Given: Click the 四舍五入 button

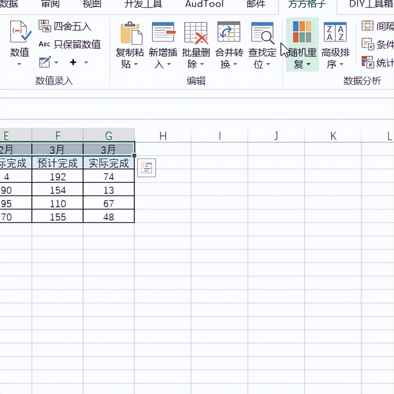Looking at the screenshot, I should pos(65,26).
